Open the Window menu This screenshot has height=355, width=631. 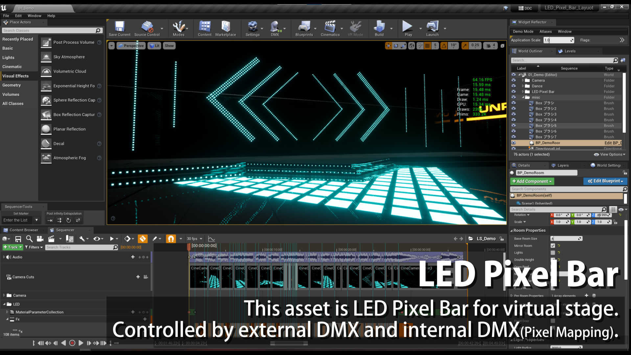(34, 15)
